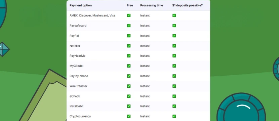Click the Free checkmark in the Paysafecard row
This screenshot has height=121, width=279.
pos(129,26)
